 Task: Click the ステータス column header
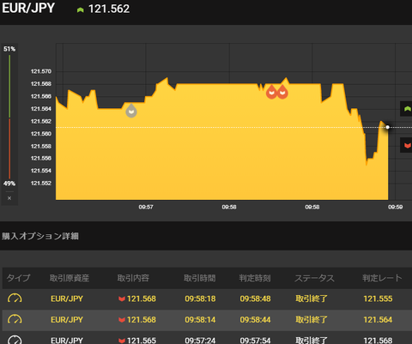[x=314, y=278]
